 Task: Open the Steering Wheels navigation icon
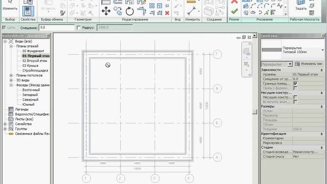246,51
